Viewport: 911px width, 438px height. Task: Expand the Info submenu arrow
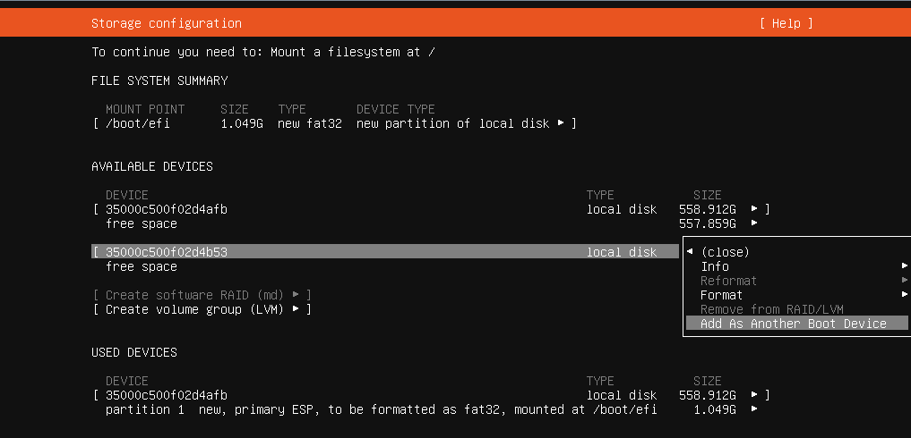[905, 266]
